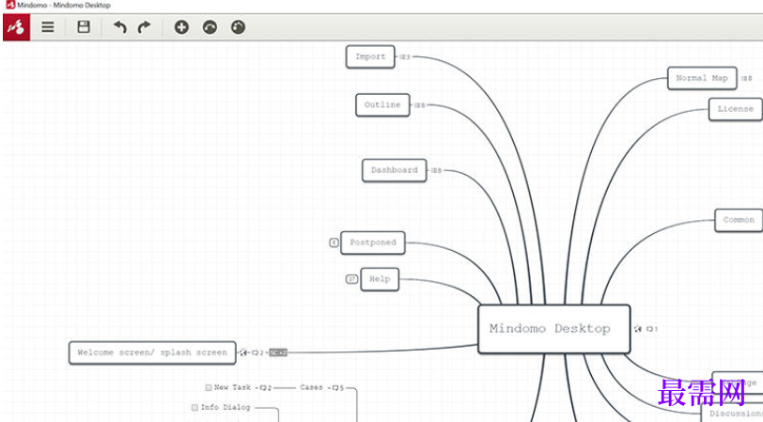Click the Info Dialog subtopic text
This screenshot has width=763, height=422.
click(226, 407)
